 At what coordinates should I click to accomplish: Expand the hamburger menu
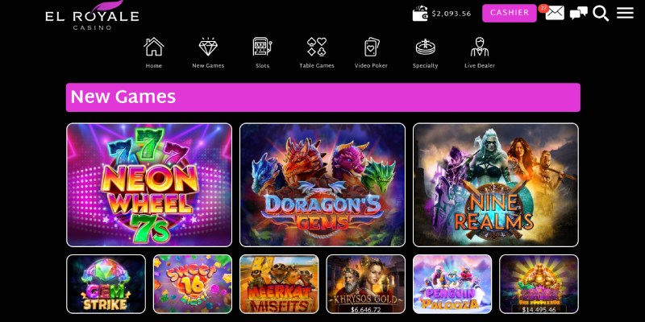coord(625,13)
